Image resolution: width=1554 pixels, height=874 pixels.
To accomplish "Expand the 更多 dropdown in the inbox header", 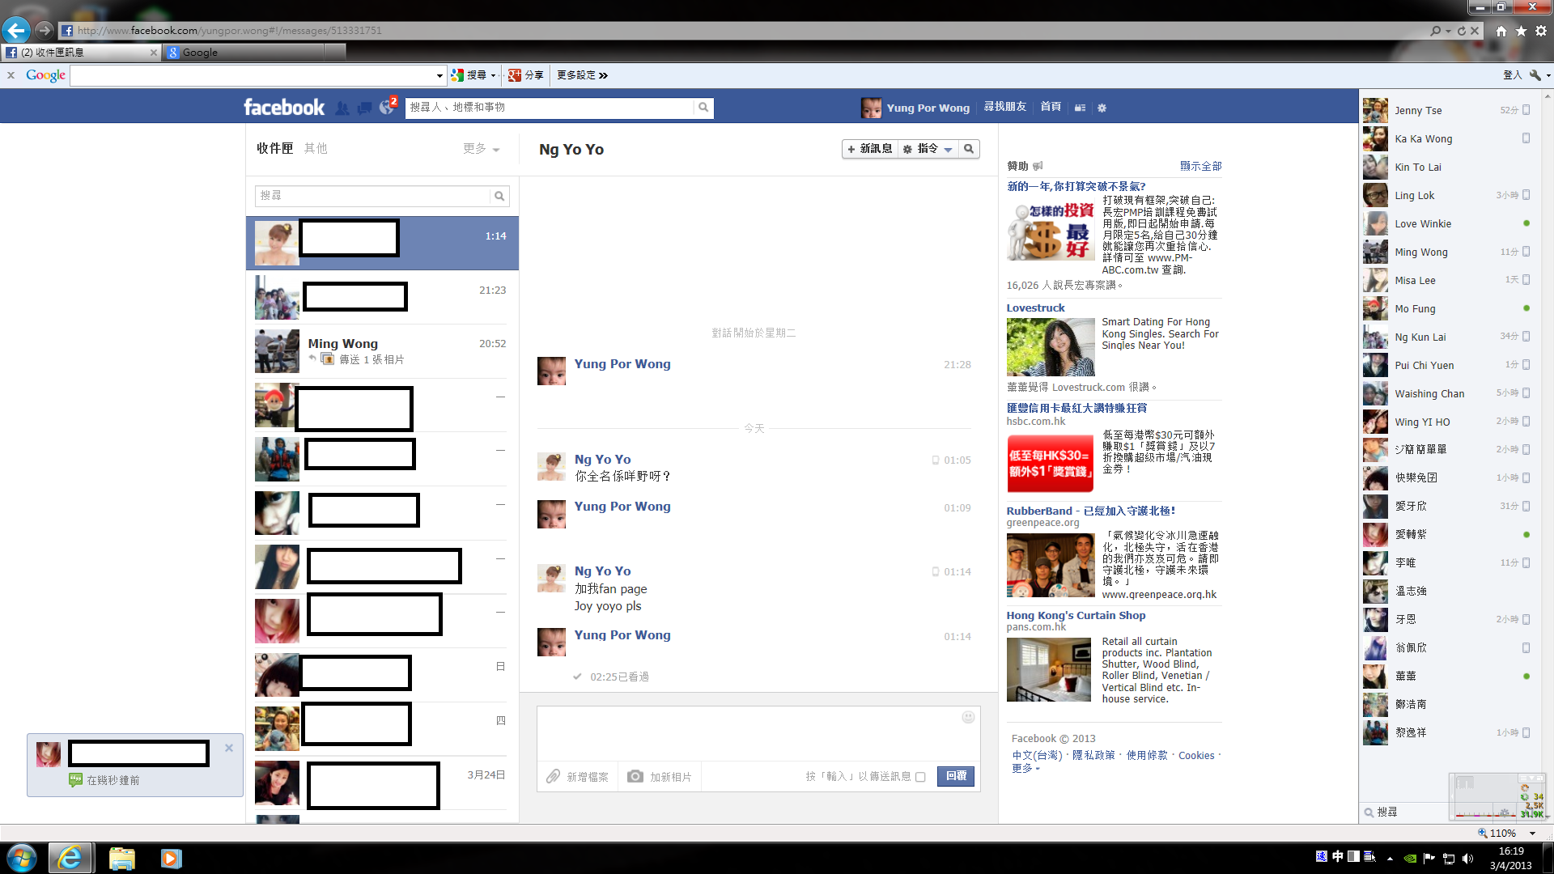I will click(481, 149).
